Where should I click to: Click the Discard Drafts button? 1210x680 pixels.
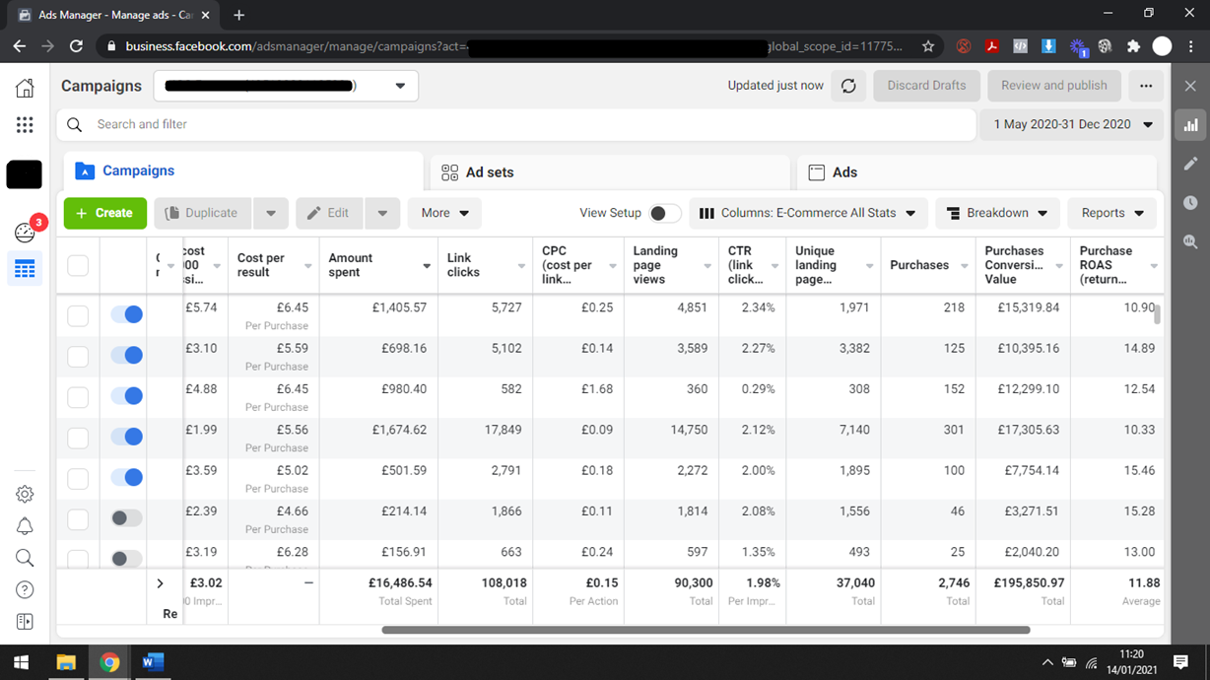point(926,86)
